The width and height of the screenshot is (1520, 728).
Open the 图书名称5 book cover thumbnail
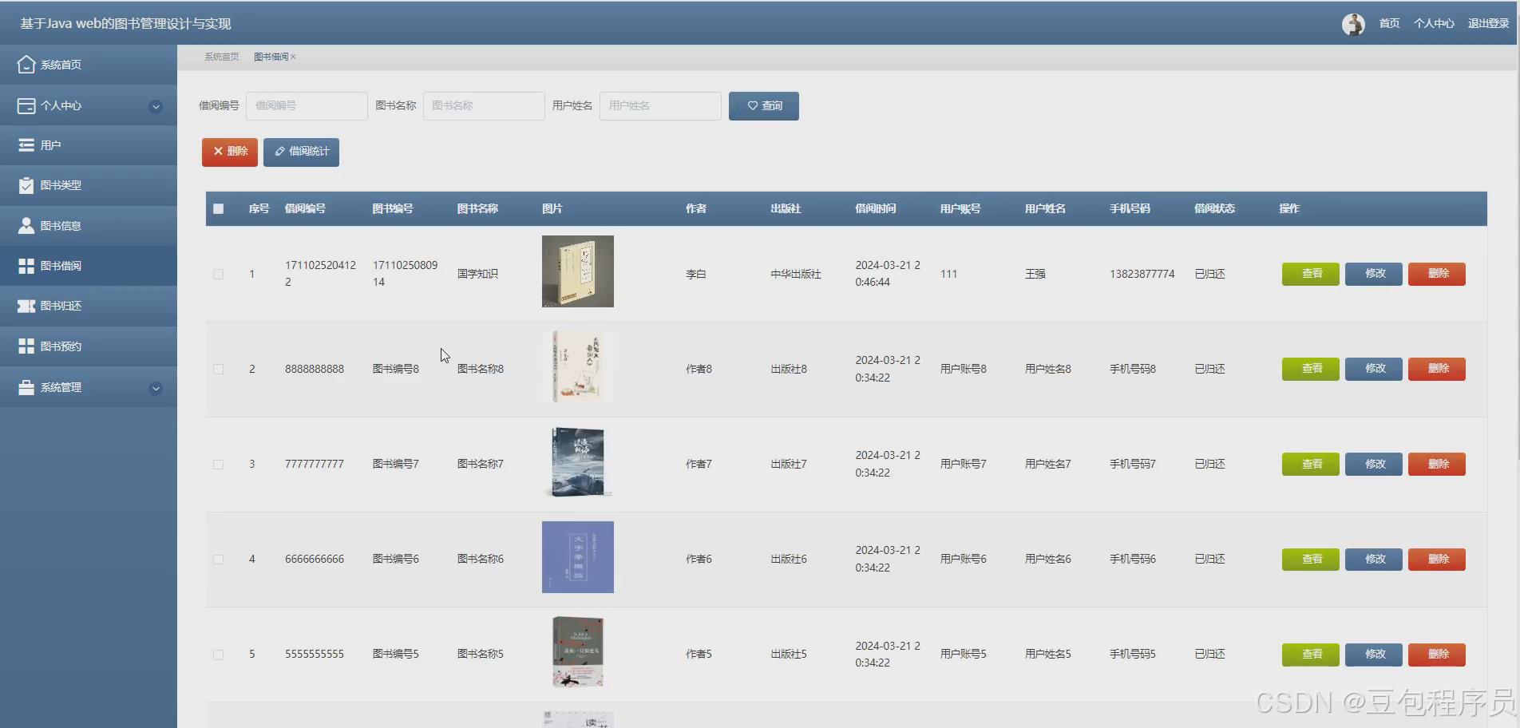click(x=578, y=652)
